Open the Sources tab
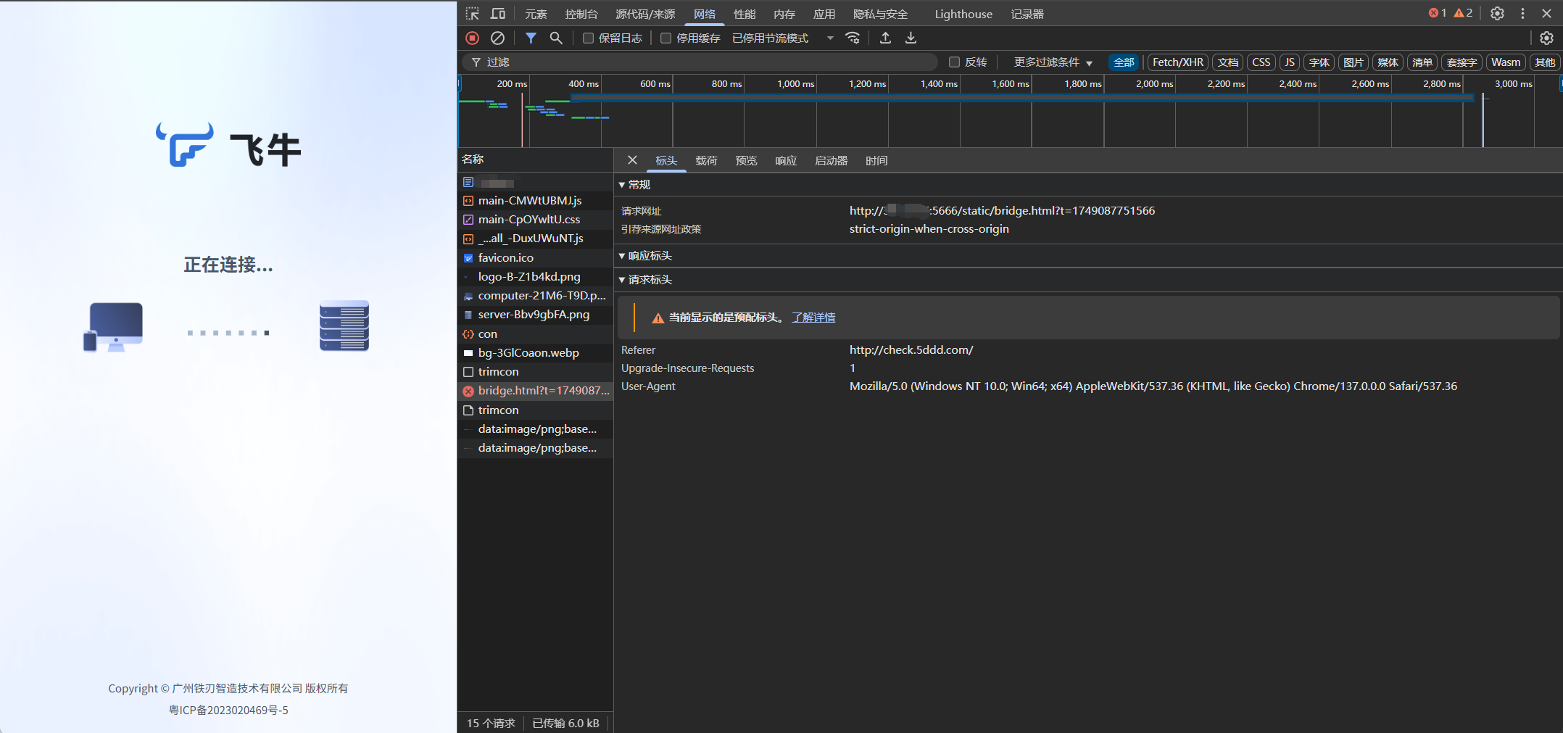Viewport: 1563px width, 733px height. tap(645, 14)
